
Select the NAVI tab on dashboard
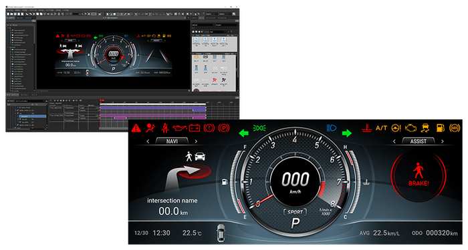point(172,141)
